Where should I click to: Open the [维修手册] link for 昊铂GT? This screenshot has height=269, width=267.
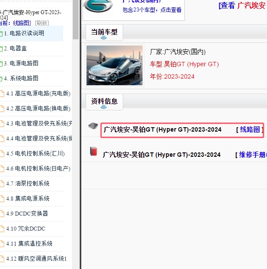(252, 155)
